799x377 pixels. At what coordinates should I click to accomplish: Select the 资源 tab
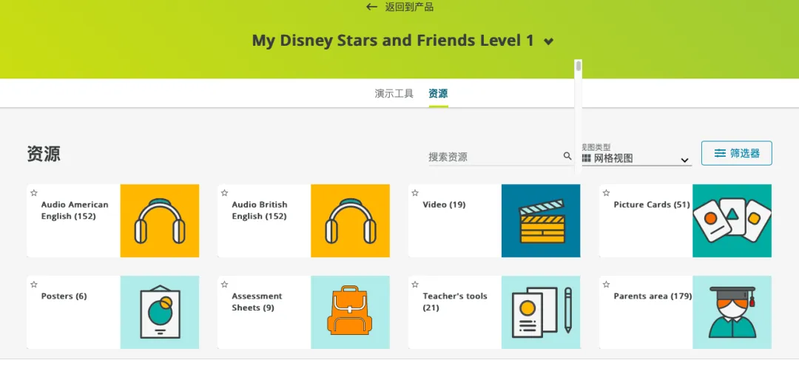tap(438, 94)
